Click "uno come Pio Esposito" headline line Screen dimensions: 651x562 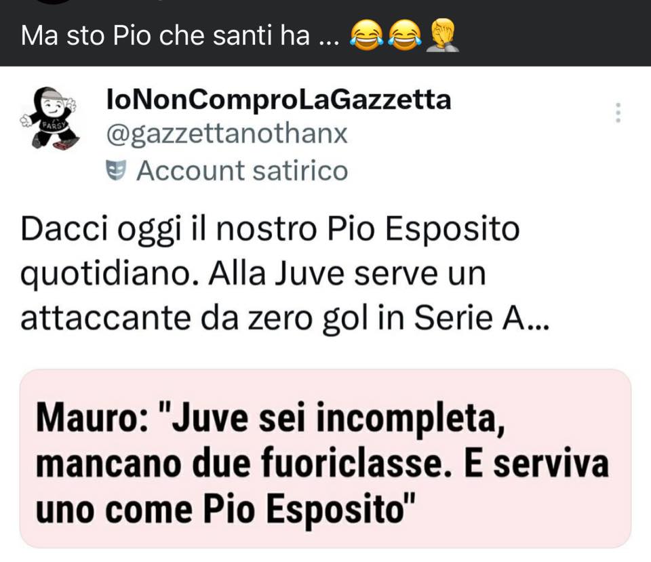coord(224,509)
